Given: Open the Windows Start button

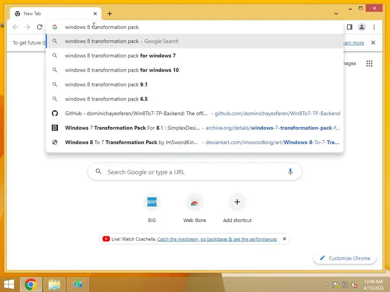Looking at the screenshot, I should point(9,284).
